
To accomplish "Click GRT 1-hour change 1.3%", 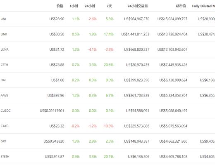I will [x=76, y=141].
